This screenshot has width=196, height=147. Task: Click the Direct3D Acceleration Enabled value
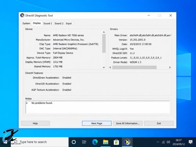point(67,84)
